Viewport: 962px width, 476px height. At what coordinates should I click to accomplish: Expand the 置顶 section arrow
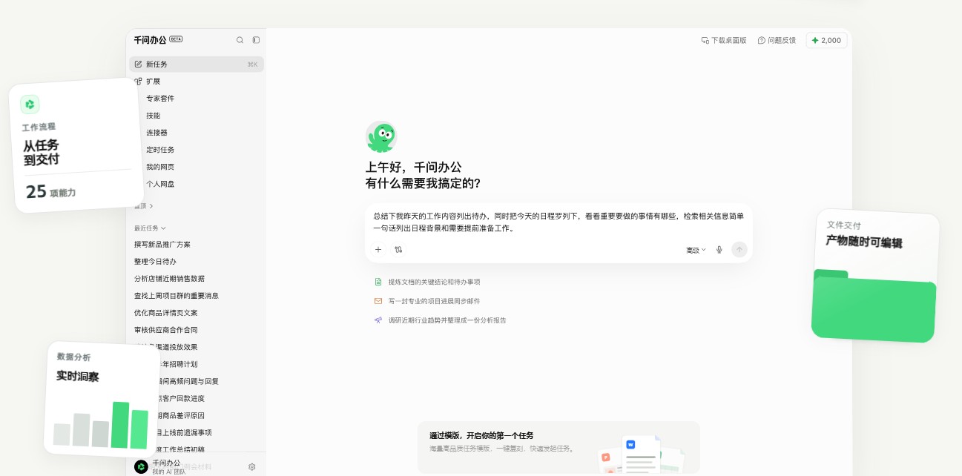151,206
